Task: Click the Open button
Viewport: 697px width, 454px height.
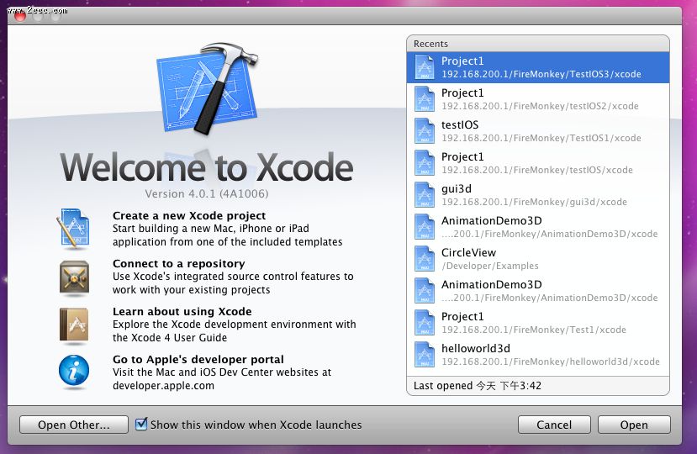Action: point(634,425)
